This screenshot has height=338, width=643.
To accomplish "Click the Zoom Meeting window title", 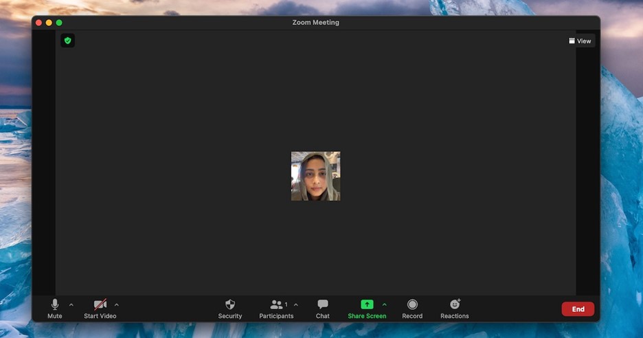I will pyautogui.click(x=316, y=23).
